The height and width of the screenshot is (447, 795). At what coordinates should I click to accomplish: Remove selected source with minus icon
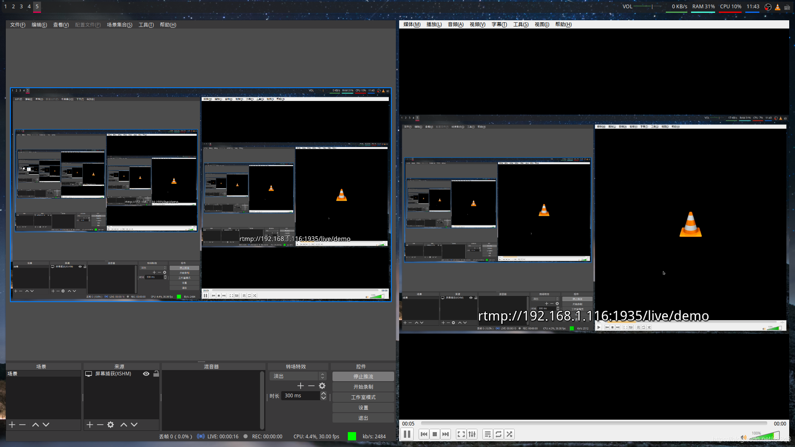(100, 425)
